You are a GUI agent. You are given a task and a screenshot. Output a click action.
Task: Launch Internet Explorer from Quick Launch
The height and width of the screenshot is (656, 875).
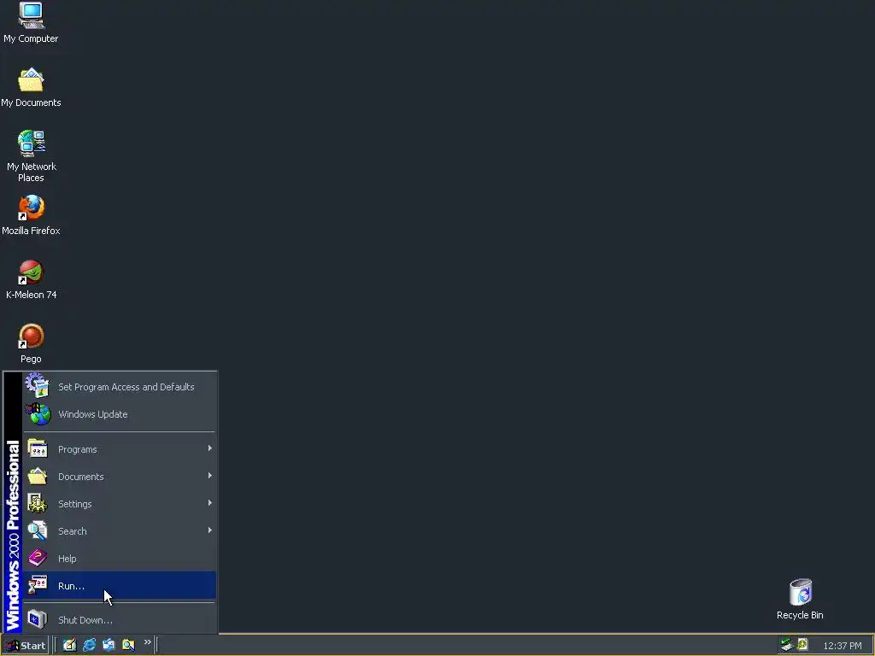coord(89,645)
